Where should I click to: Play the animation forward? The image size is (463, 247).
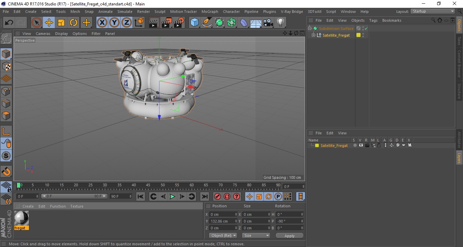173,196
